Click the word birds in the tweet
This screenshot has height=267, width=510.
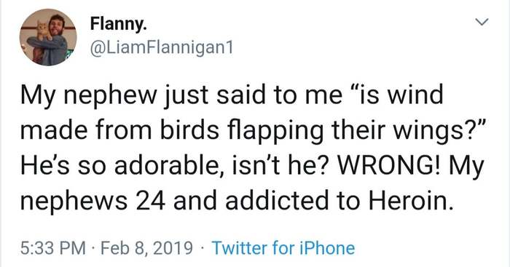tap(189, 129)
